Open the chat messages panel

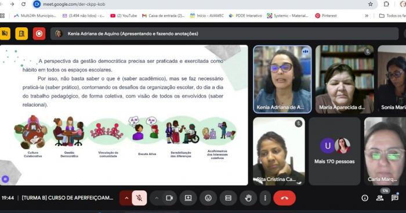[x=394, y=198]
